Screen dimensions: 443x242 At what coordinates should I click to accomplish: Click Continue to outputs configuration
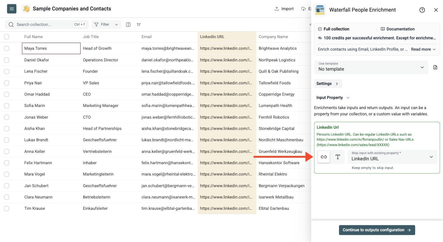tap(377, 230)
